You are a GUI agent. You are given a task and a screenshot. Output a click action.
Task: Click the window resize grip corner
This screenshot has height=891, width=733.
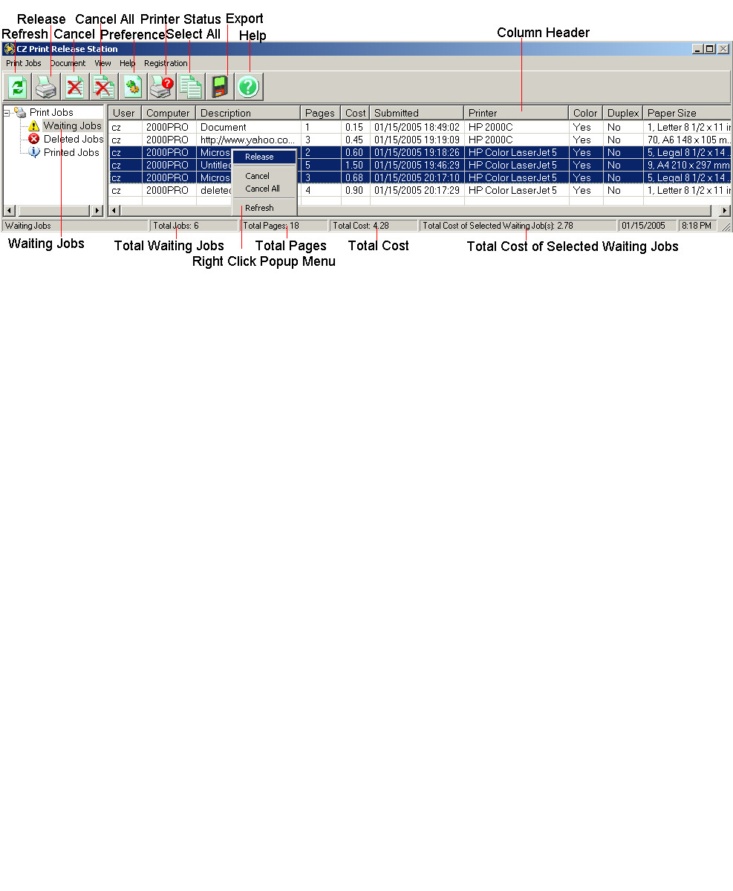click(x=726, y=226)
